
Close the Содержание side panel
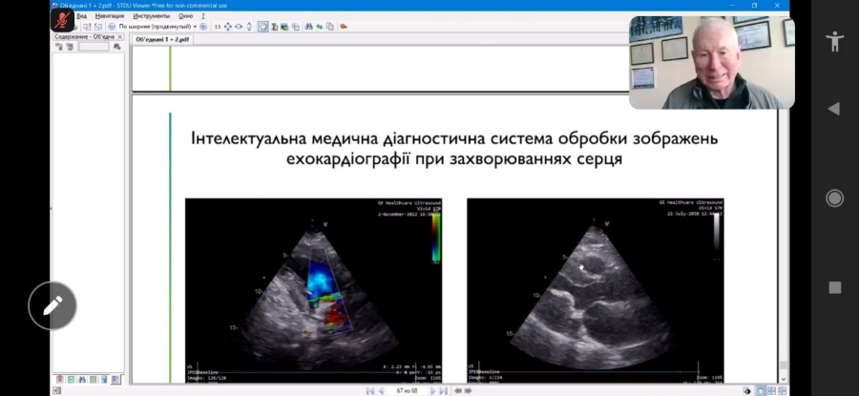[120, 37]
